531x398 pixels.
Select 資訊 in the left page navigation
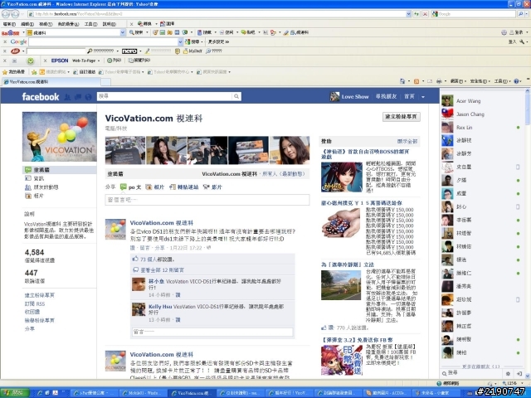[38, 179]
